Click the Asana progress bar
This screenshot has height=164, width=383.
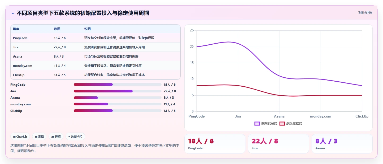[x=117, y=98]
